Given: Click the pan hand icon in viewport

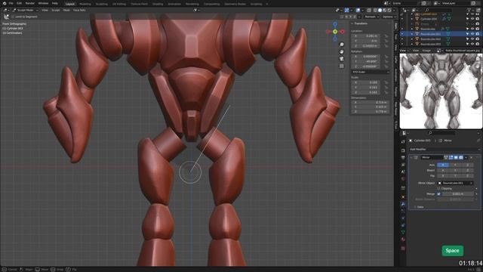Looking at the screenshot, I should coord(342,52).
